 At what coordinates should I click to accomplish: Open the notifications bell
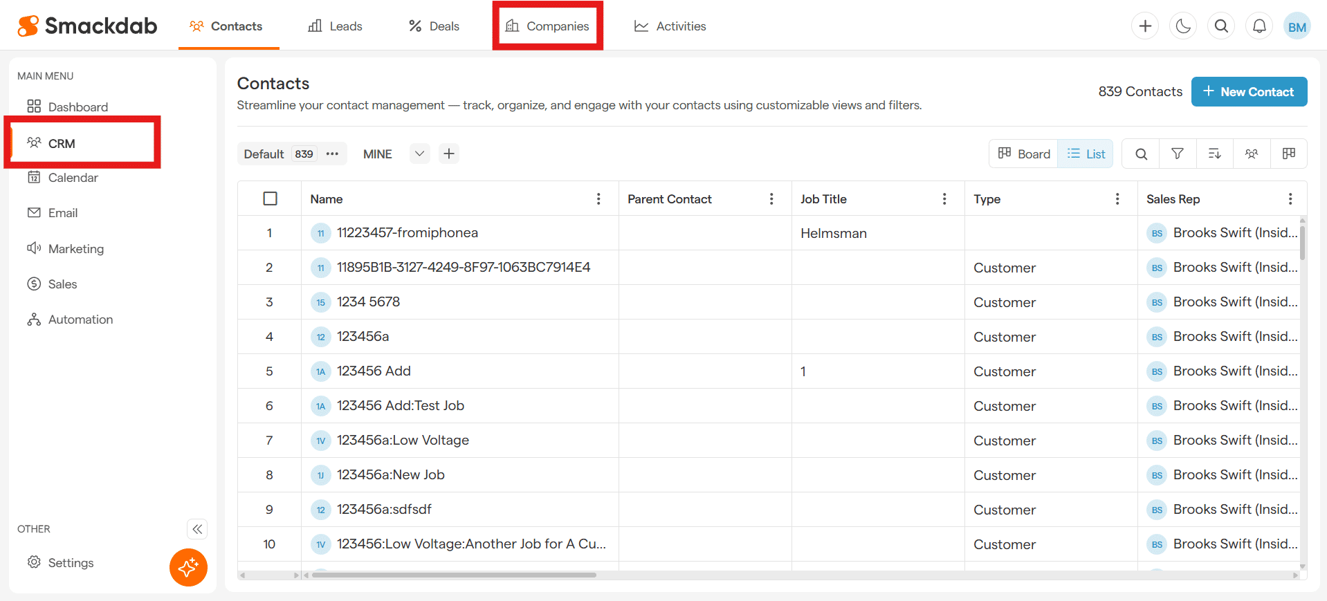[x=1259, y=26]
